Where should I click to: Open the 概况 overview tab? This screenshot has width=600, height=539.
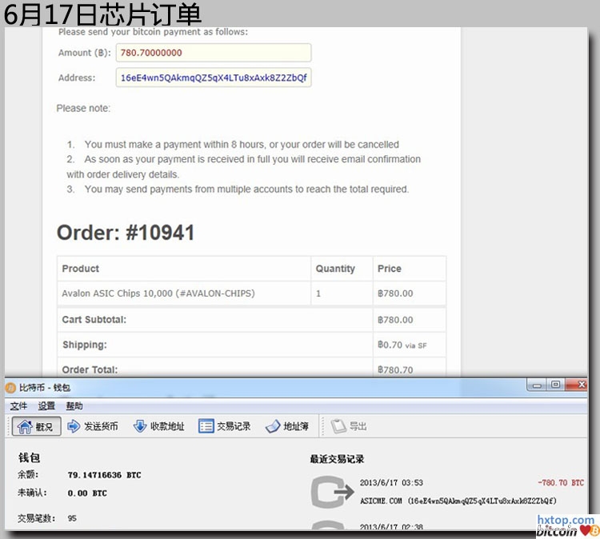coord(36,426)
